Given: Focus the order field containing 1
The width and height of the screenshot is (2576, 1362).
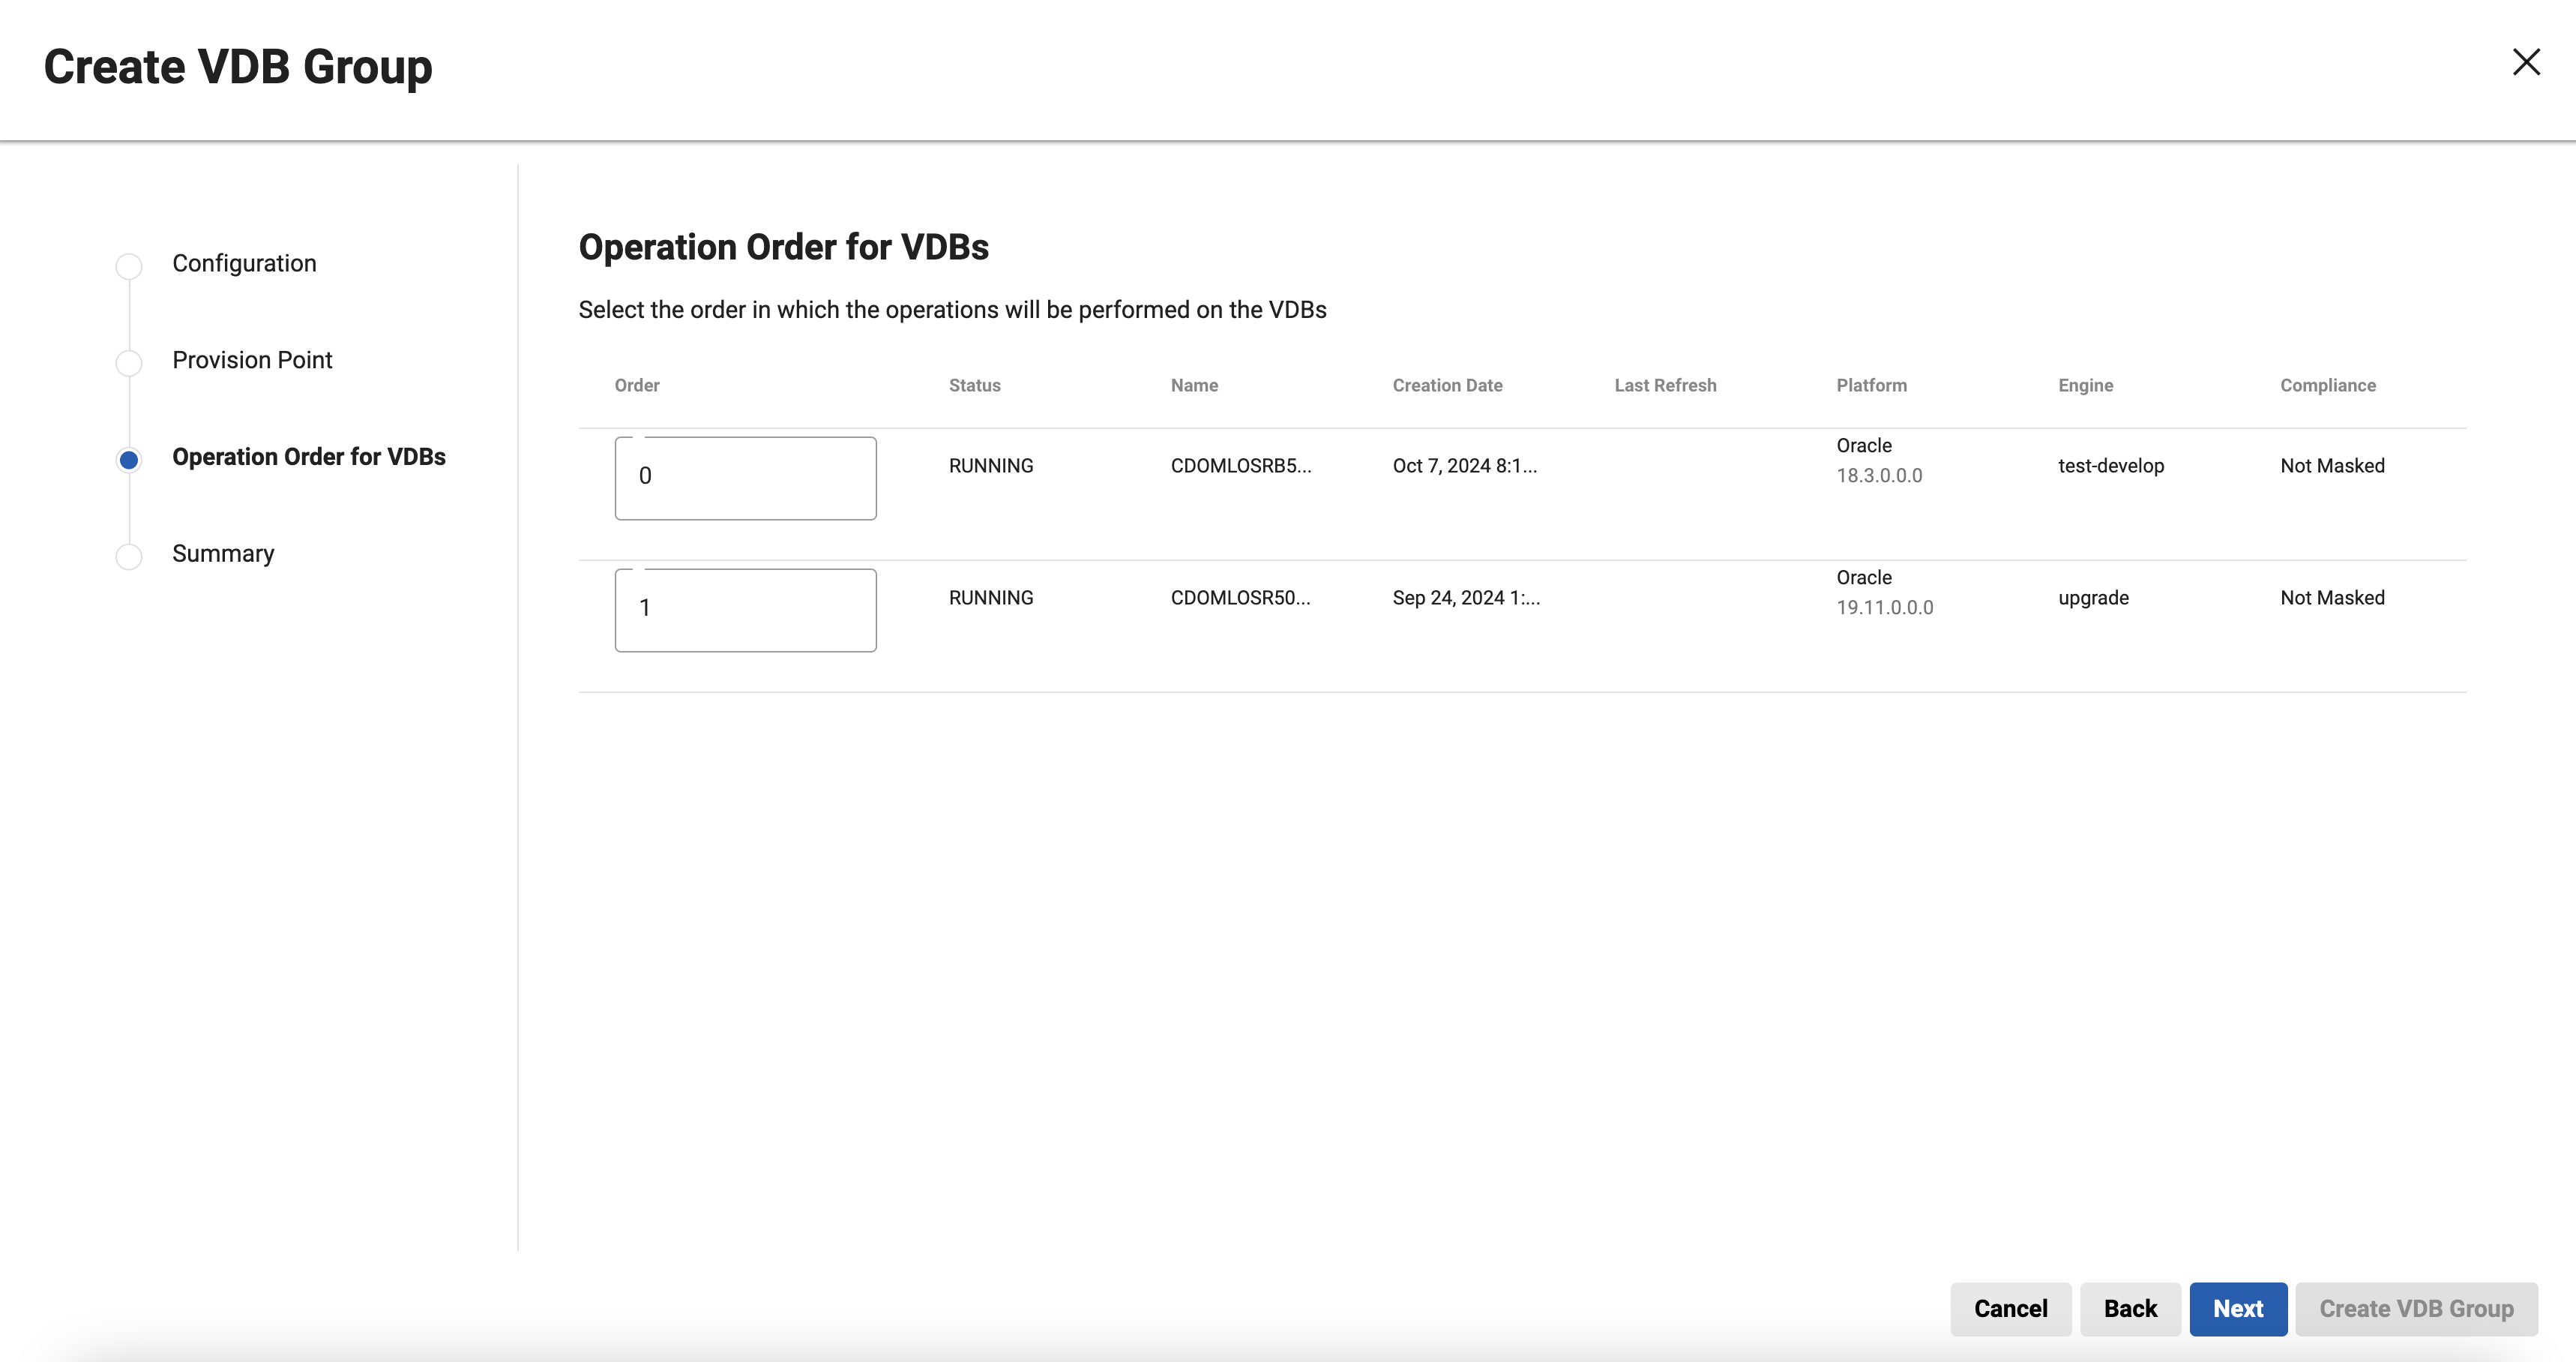Looking at the screenshot, I should click(745, 610).
